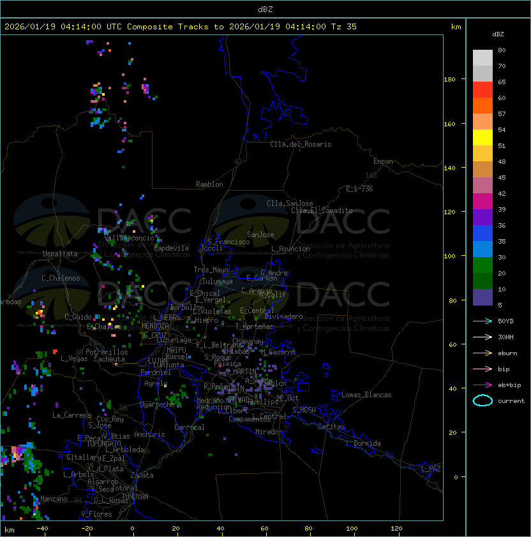Click the 'Carrizal' map label
The width and height of the screenshot is (531, 537).
pyautogui.click(x=190, y=427)
